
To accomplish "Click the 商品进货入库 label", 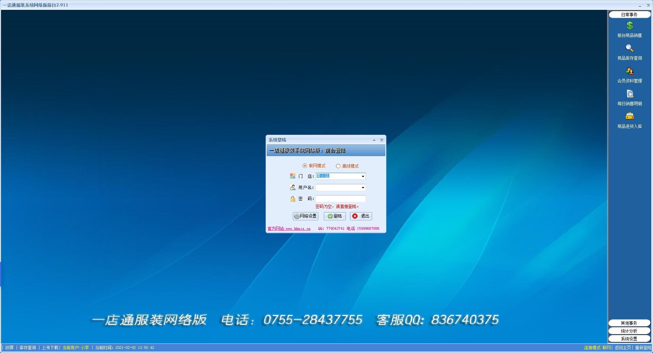I will (x=630, y=127).
